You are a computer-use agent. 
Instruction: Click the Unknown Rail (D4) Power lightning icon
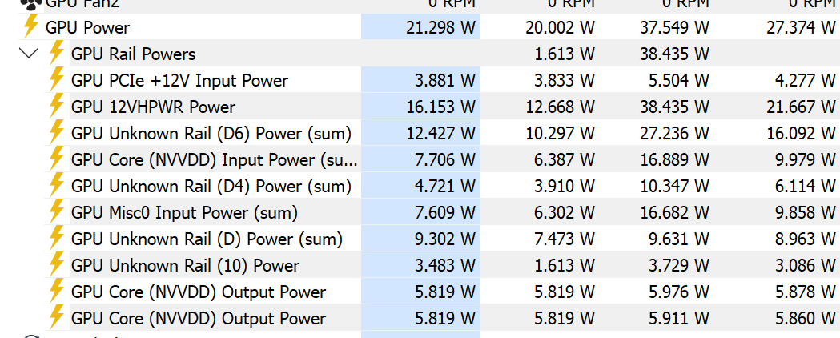click(56, 186)
